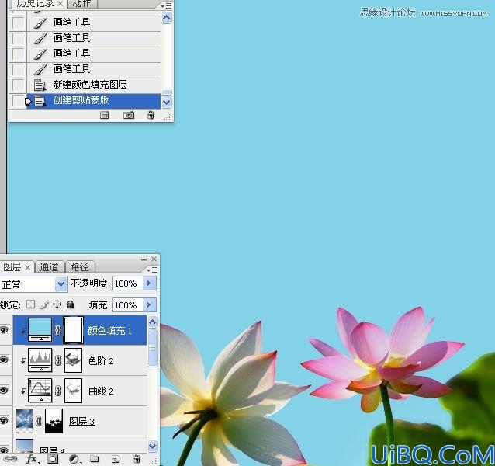Open the fx layer style menu
This screenshot has width=495, height=466.
click(x=33, y=459)
